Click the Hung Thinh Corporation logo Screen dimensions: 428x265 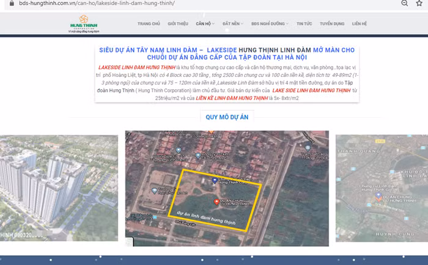coord(84,24)
